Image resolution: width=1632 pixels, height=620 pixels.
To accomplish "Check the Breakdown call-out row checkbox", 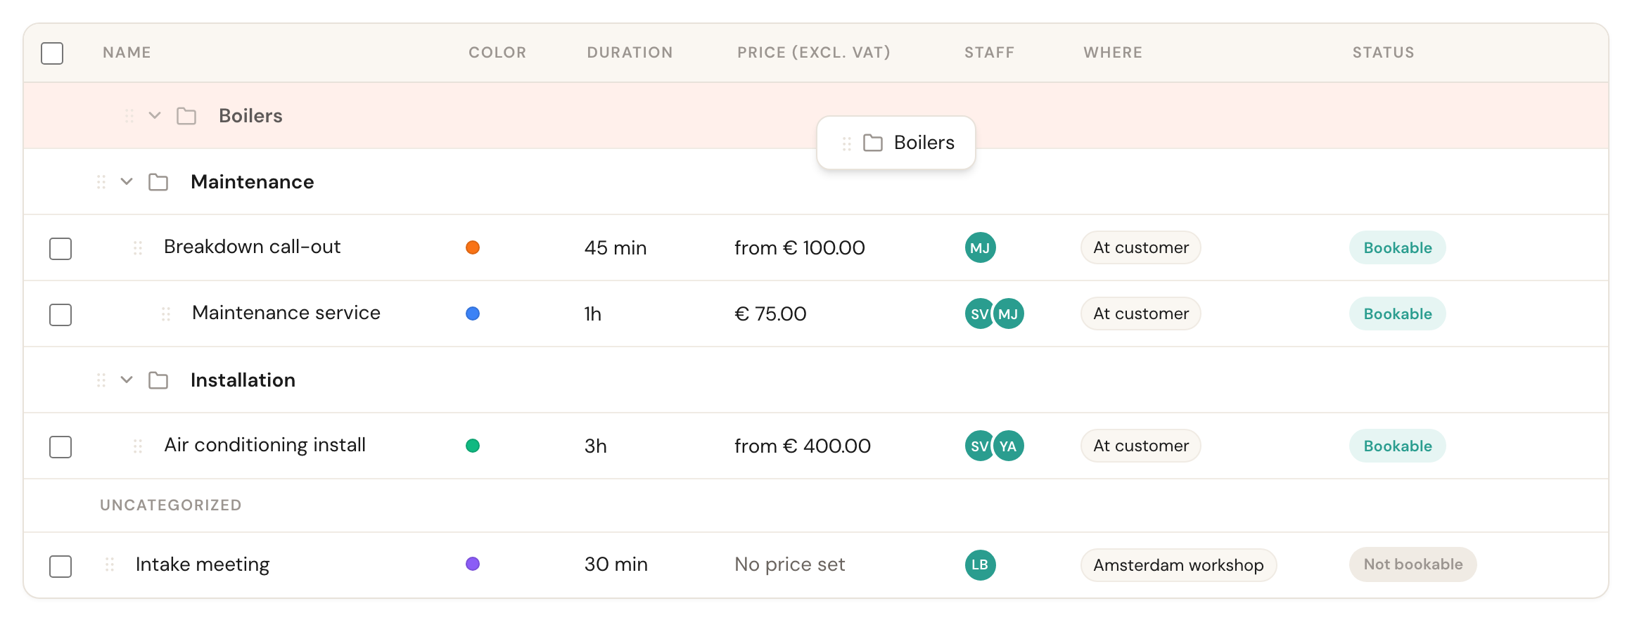I will point(60,249).
